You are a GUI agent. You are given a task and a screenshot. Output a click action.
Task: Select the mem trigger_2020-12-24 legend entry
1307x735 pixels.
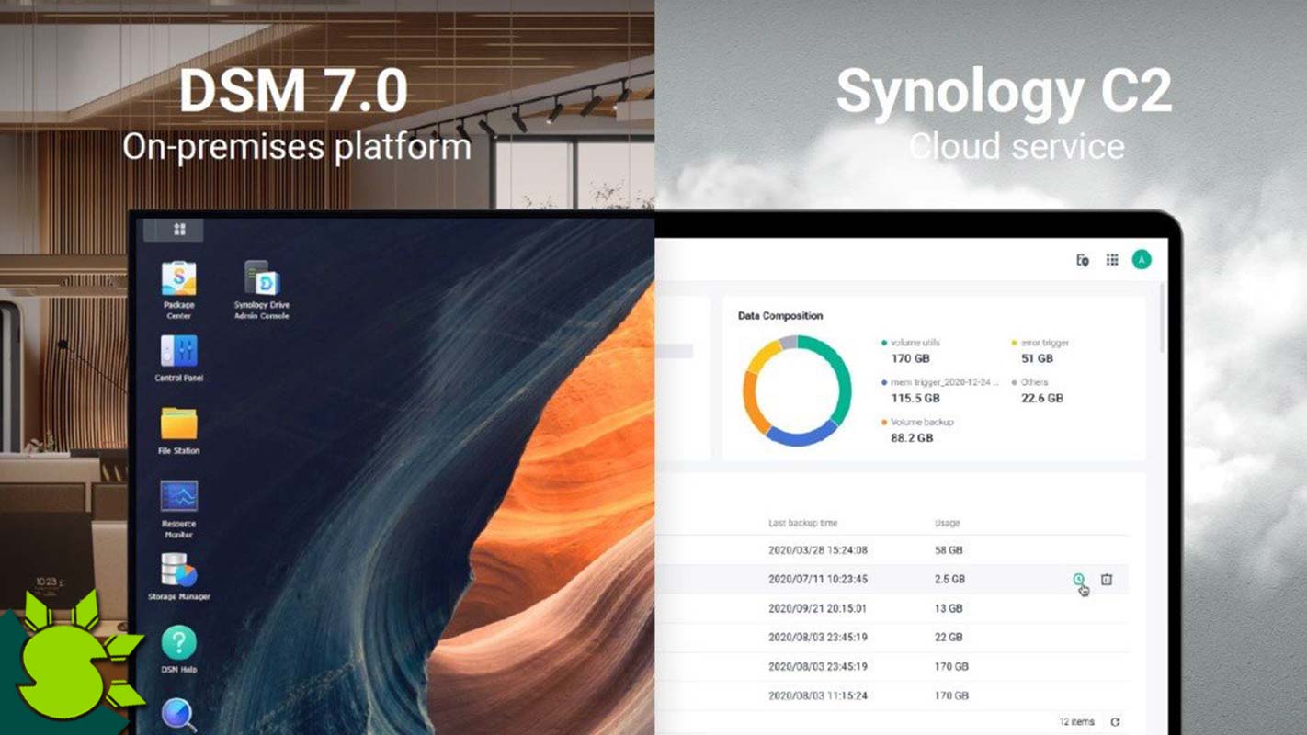[x=938, y=382]
